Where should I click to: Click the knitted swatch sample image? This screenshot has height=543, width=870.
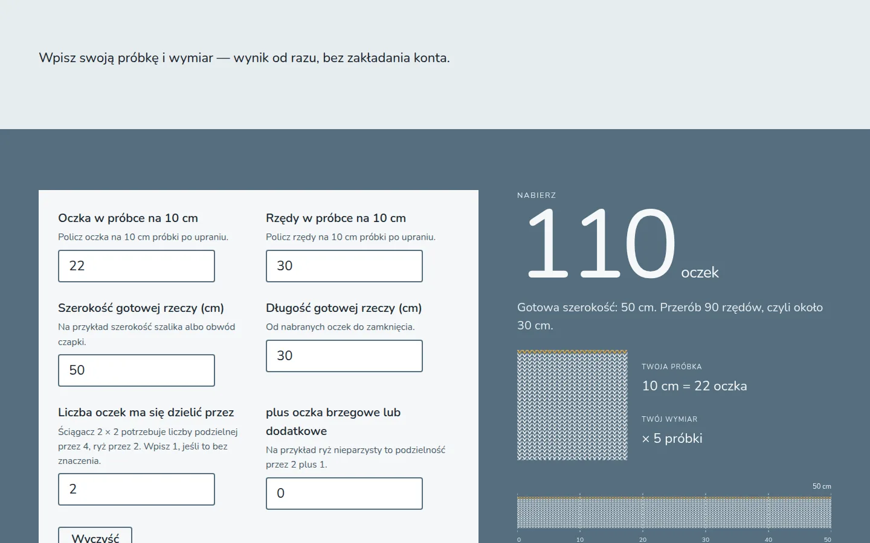coord(572,405)
